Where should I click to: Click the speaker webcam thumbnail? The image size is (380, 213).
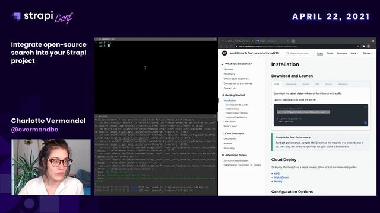pos(50,167)
